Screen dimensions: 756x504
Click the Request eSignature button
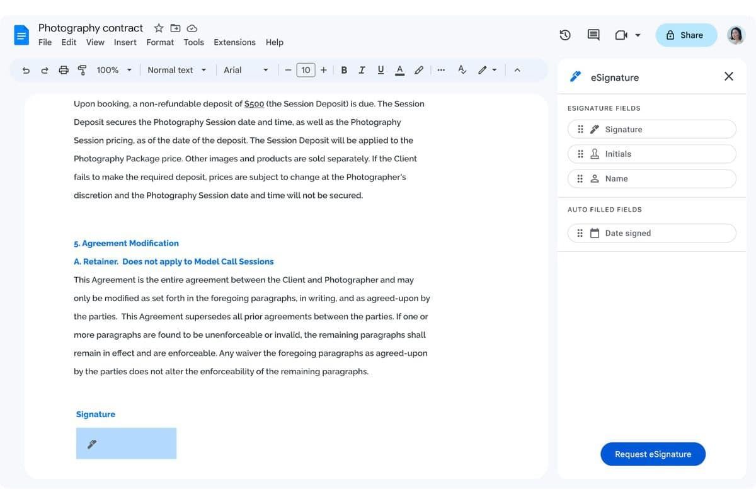pos(653,454)
